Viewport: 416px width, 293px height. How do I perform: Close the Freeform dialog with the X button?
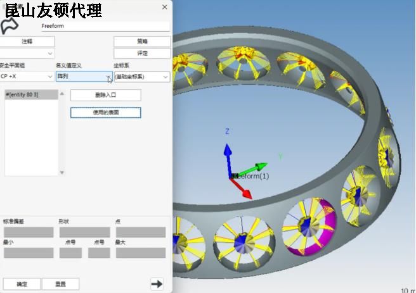click(x=165, y=7)
